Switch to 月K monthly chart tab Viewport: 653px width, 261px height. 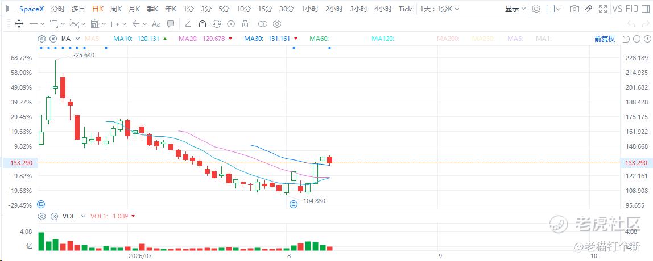134,9
